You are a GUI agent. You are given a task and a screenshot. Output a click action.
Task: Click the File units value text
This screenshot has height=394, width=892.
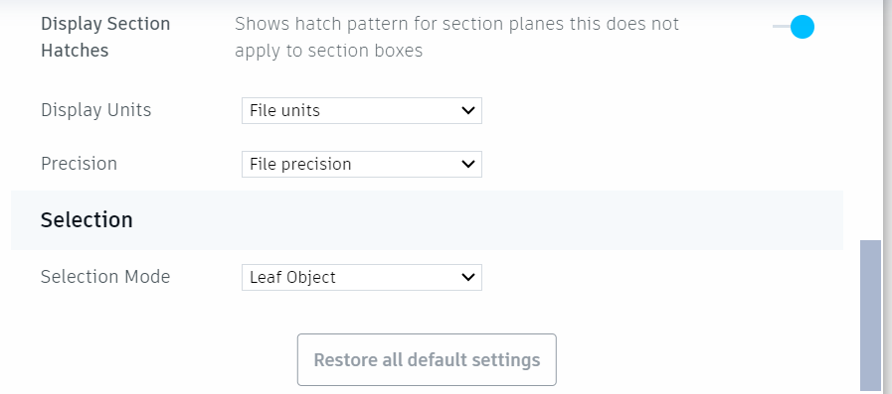[285, 111]
